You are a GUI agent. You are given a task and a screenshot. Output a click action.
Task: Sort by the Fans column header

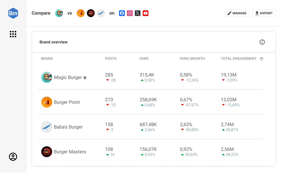point(144,59)
